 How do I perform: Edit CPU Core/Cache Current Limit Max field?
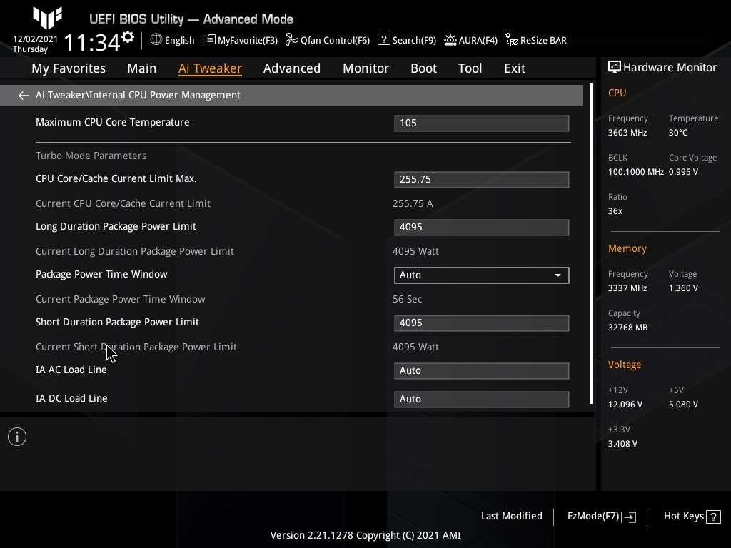(482, 179)
